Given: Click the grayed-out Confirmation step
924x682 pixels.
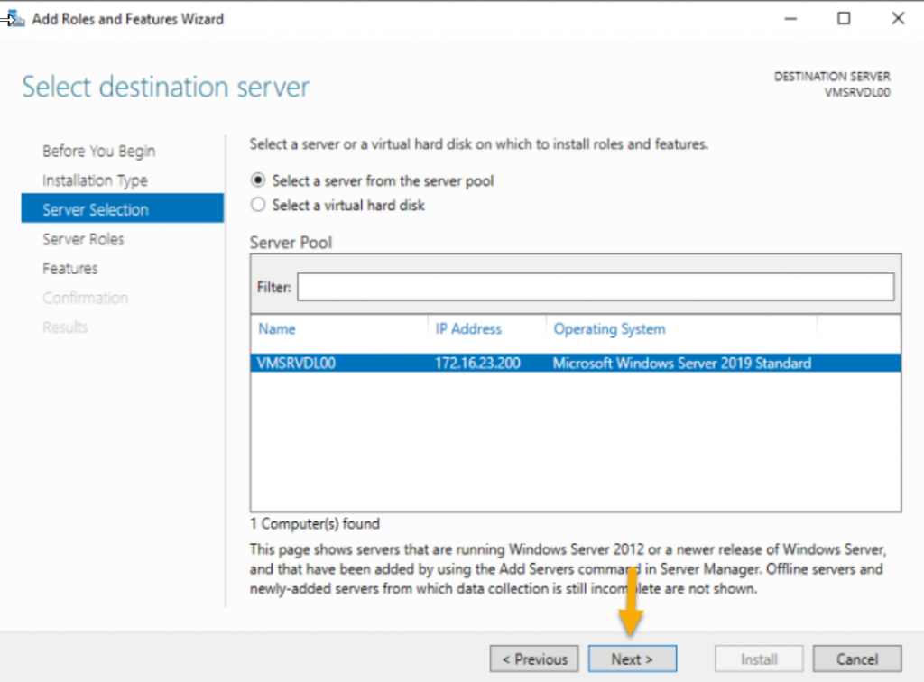Looking at the screenshot, I should [x=85, y=298].
